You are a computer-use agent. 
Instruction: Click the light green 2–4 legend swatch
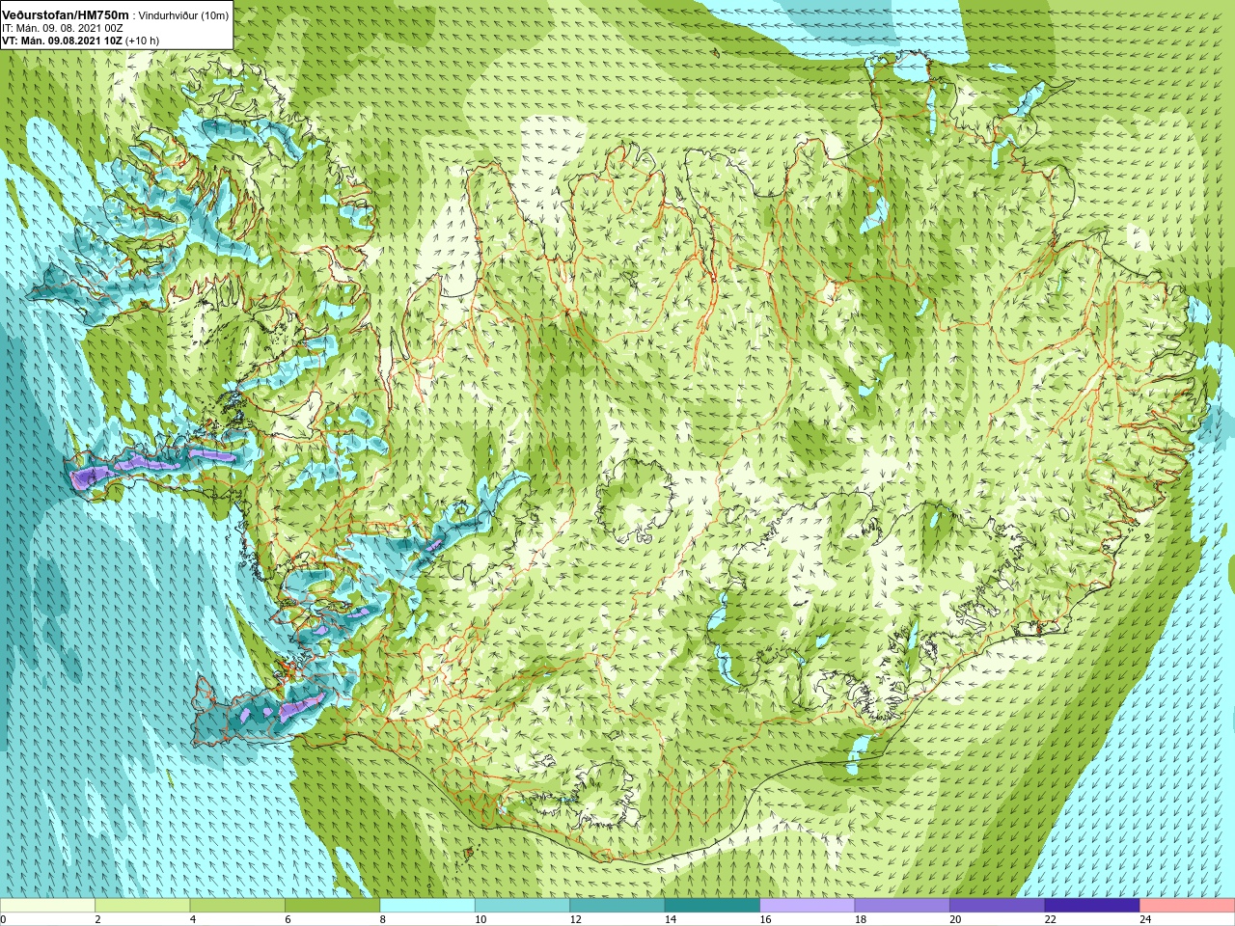click(x=142, y=906)
